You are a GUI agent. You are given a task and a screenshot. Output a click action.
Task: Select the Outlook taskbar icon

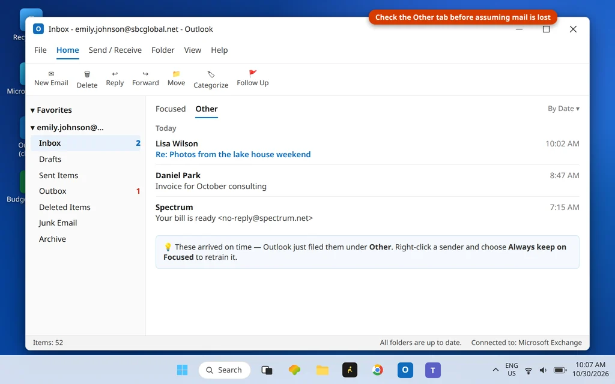click(x=405, y=370)
